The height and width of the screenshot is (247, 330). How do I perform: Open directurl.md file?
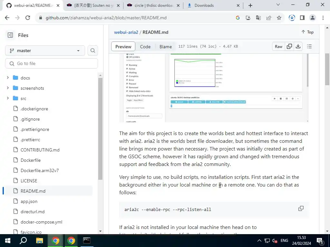click(33, 212)
